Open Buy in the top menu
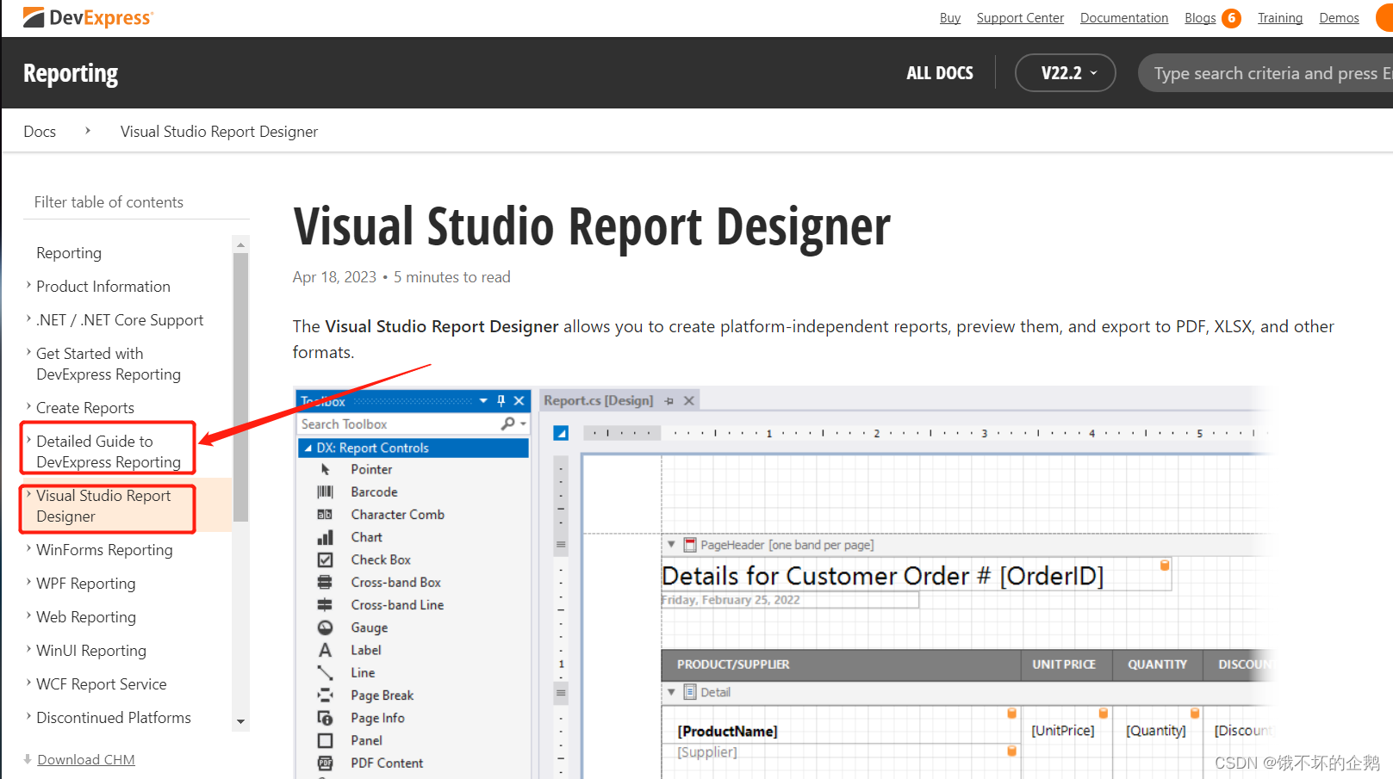This screenshot has width=1393, height=779. pos(950,18)
